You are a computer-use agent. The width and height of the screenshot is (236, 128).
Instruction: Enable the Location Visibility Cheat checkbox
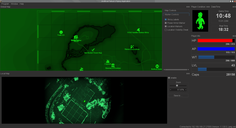coord(165,30)
